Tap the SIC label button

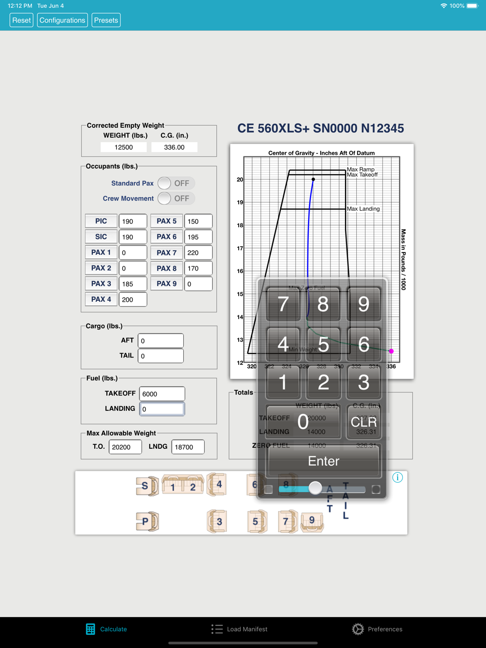[101, 237]
